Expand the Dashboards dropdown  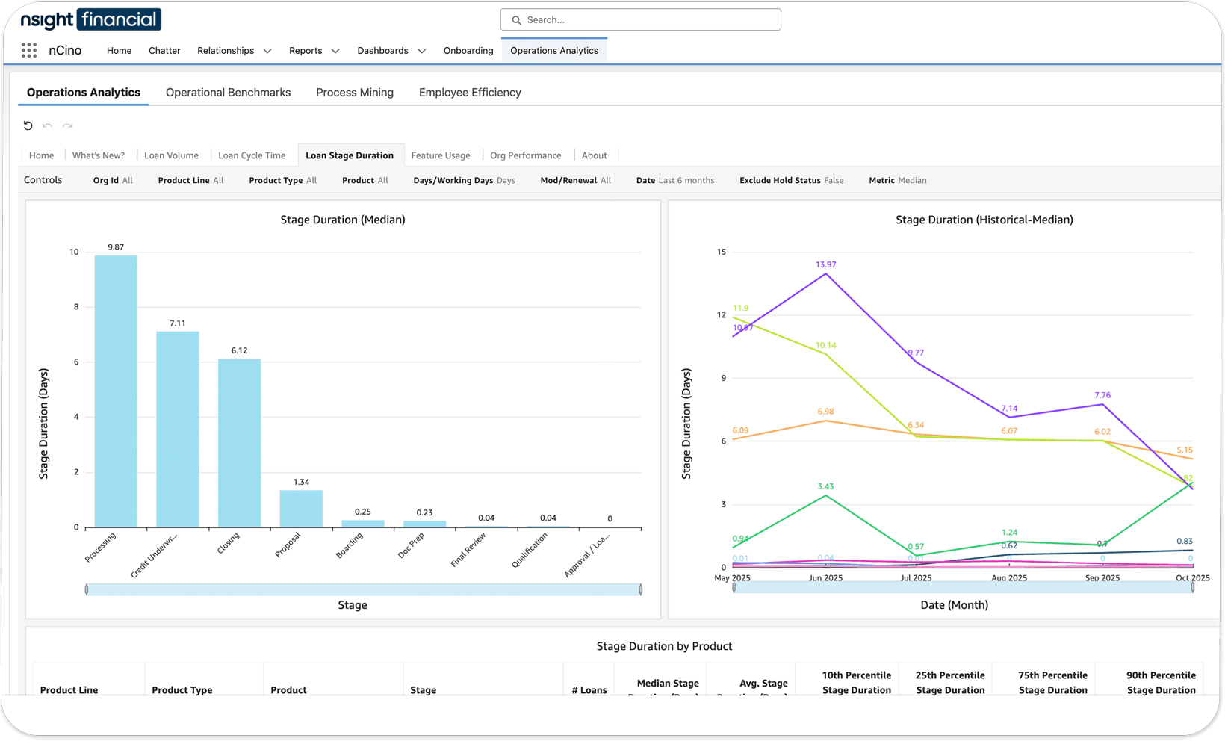pyautogui.click(x=422, y=51)
